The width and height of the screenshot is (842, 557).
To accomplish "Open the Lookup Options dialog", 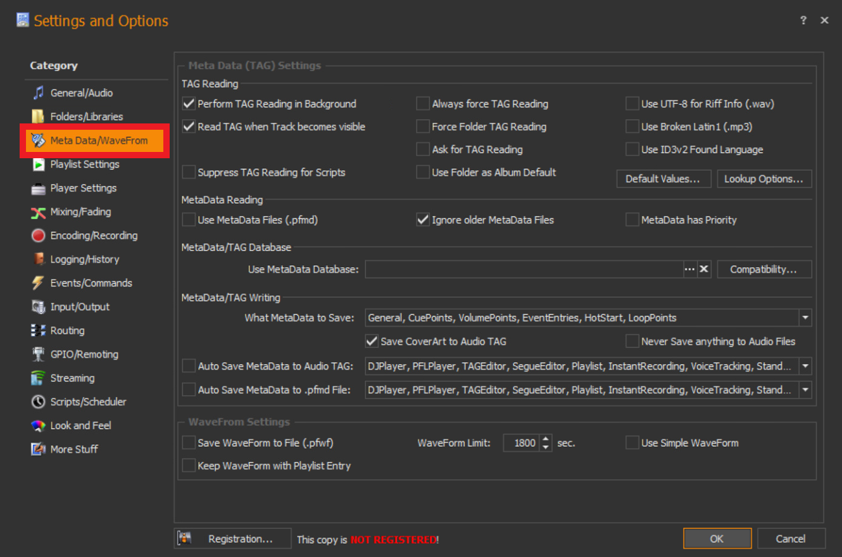I will click(763, 179).
